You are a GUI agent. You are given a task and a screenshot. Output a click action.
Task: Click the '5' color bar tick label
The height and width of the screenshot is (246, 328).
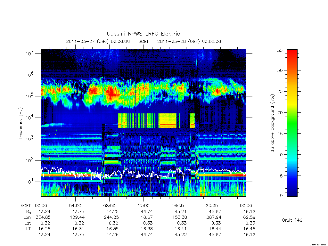pyautogui.click(x=281, y=176)
